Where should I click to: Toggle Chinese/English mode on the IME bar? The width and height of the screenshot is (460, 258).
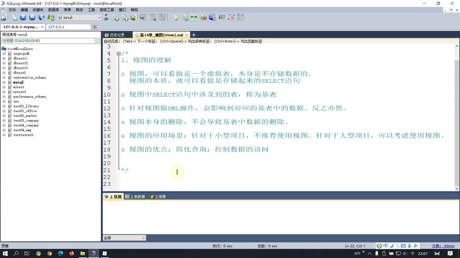click(x=385, y=246)
